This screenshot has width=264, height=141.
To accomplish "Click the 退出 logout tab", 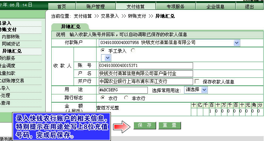I will click(x=249, y=6).
